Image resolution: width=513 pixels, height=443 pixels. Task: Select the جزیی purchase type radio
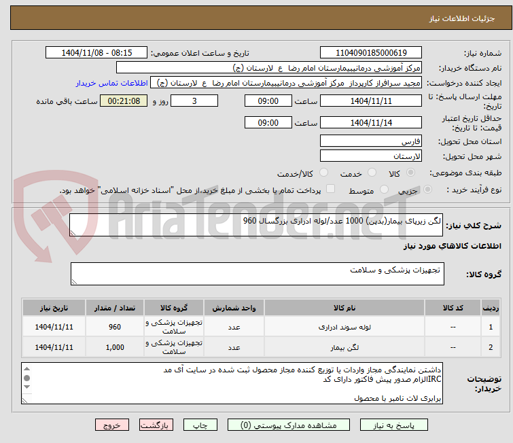427,190
